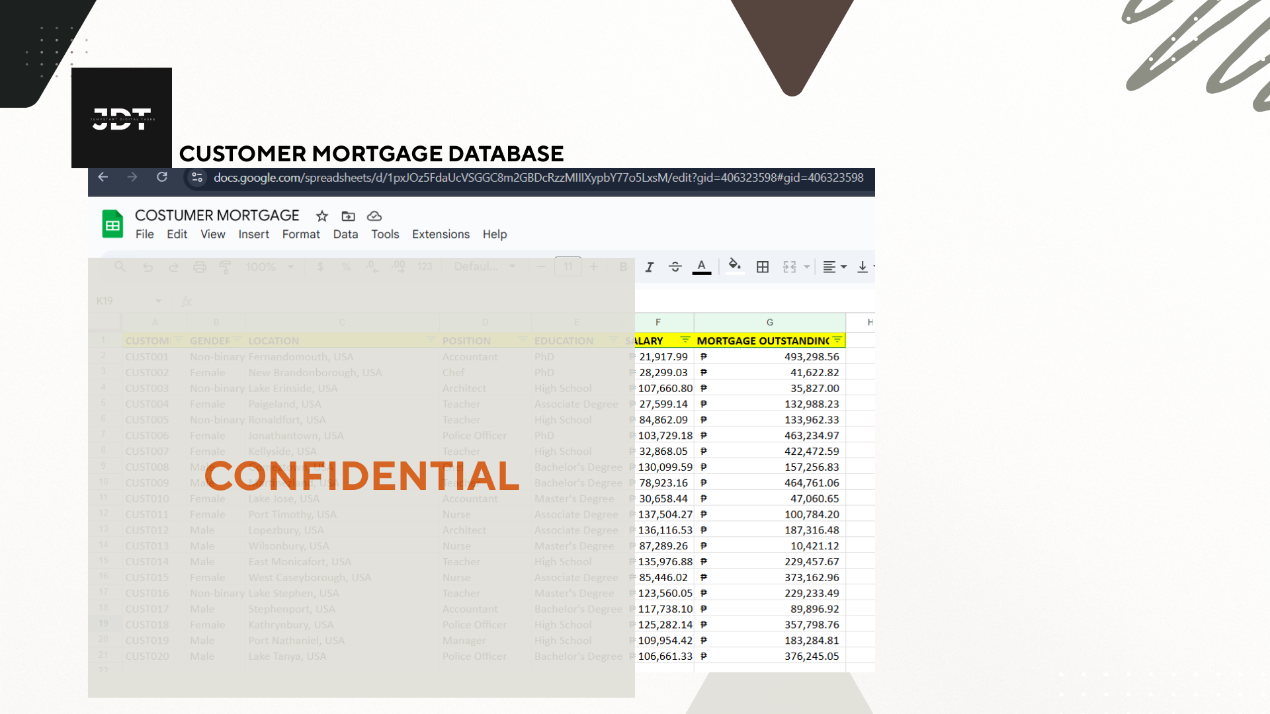Open the text color picker
Screen dimensions: 1270x714
tap(701, 267)
